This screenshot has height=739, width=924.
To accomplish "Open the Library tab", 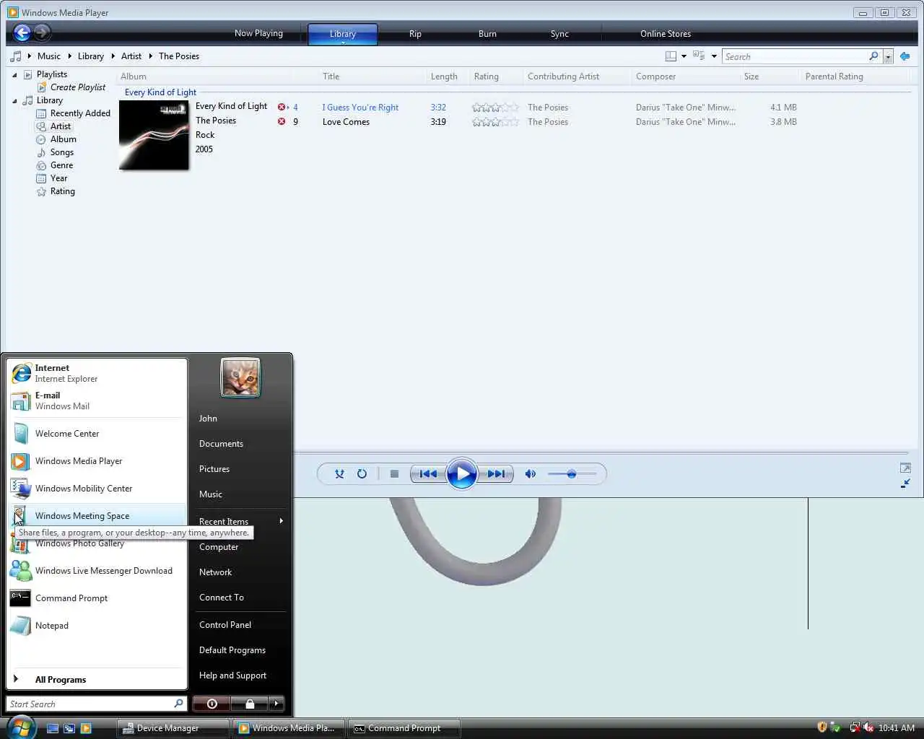I will 342,34.
